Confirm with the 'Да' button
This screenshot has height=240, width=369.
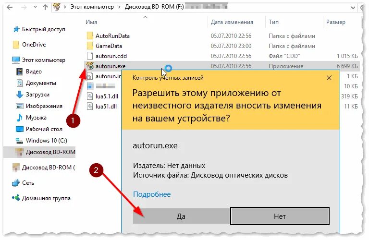pos(181,216)
